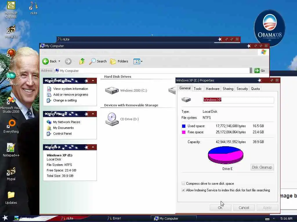Select the CD Drive (D:) icon
This screenshot has width=297, height=222.
point(122,119)
